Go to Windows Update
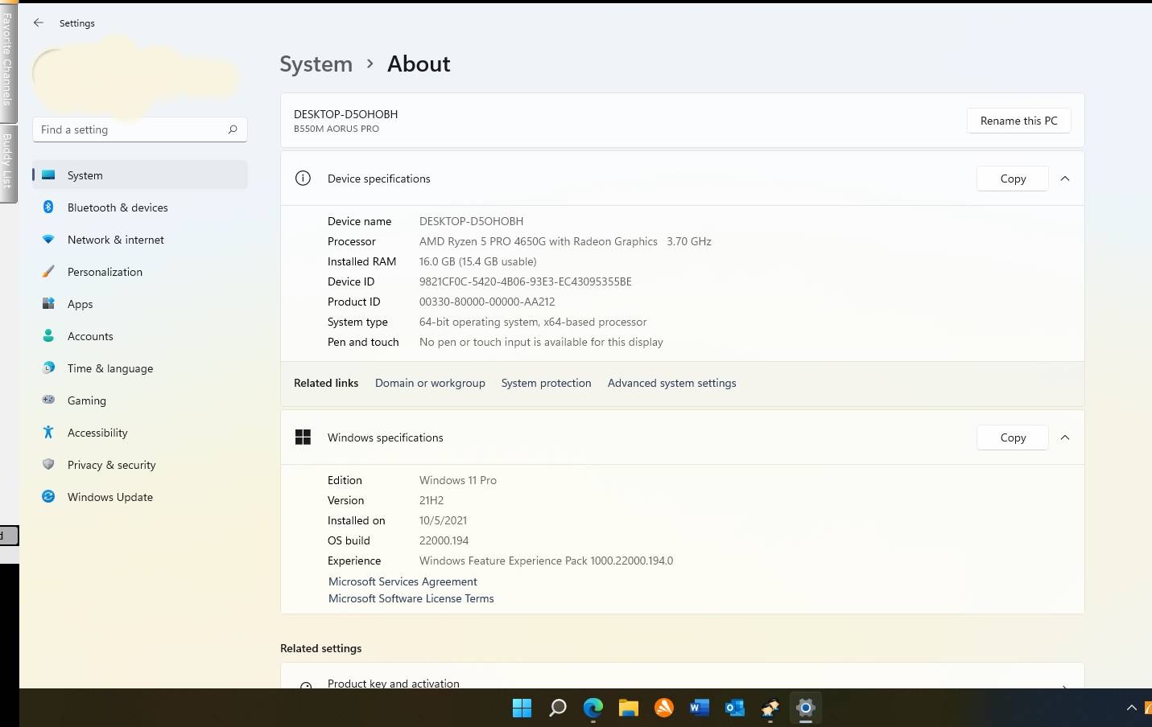This screenshot has width=1152, height=727. point(140,496)
